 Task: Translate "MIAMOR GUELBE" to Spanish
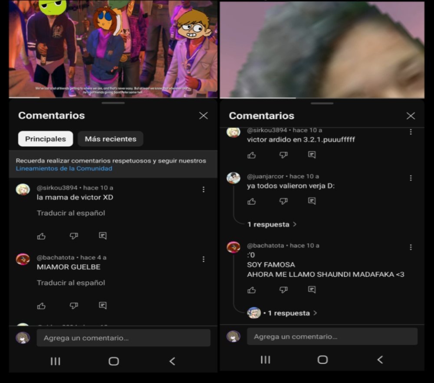71,283
